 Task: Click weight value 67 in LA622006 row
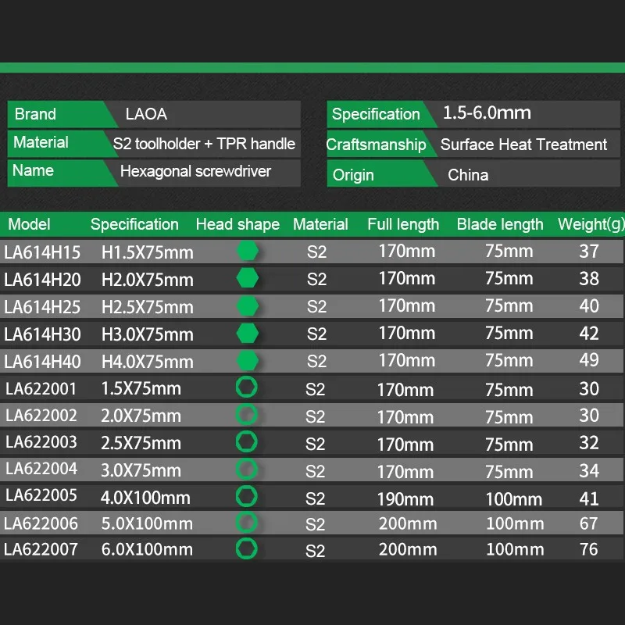(x=588, y=523)
